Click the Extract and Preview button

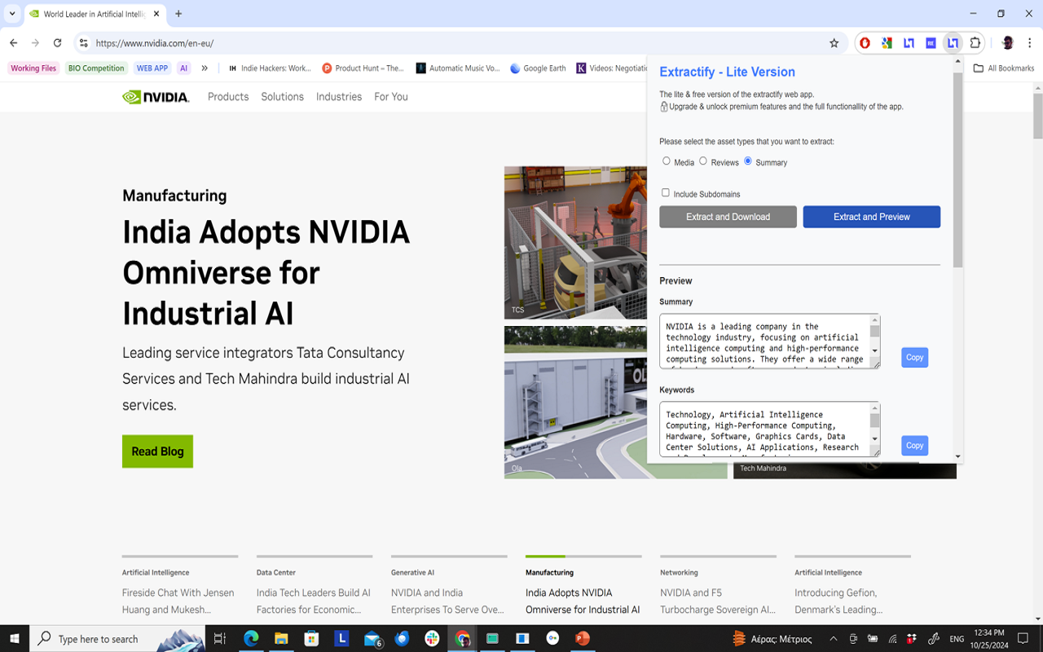pyautogui.click(x=871, y=217)
